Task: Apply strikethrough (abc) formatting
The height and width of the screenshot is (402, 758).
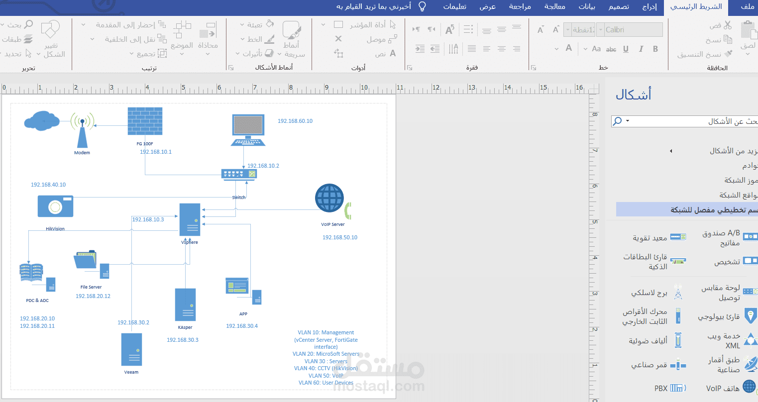Action: pyautogui.click(x=611, y=49)
